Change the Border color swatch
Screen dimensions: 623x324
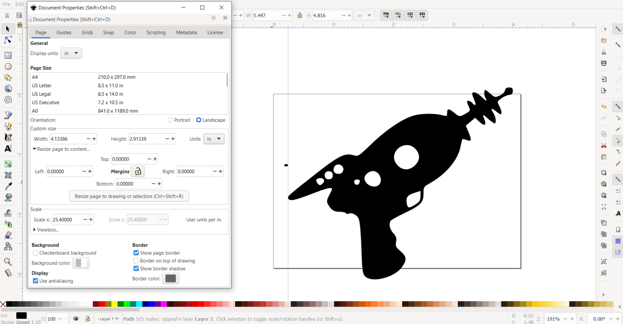pyautogui.click(x=170, y=278)
